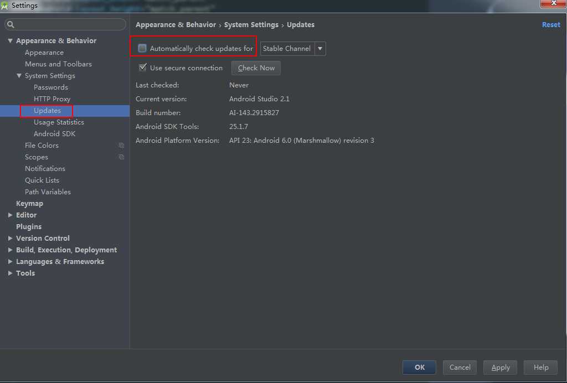Viewport: 567px width, 383px height.
Task: Click the Check Now button
Action: pos(256,68)
